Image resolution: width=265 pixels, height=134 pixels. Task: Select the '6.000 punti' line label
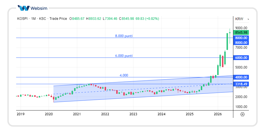tap(124, 56)
